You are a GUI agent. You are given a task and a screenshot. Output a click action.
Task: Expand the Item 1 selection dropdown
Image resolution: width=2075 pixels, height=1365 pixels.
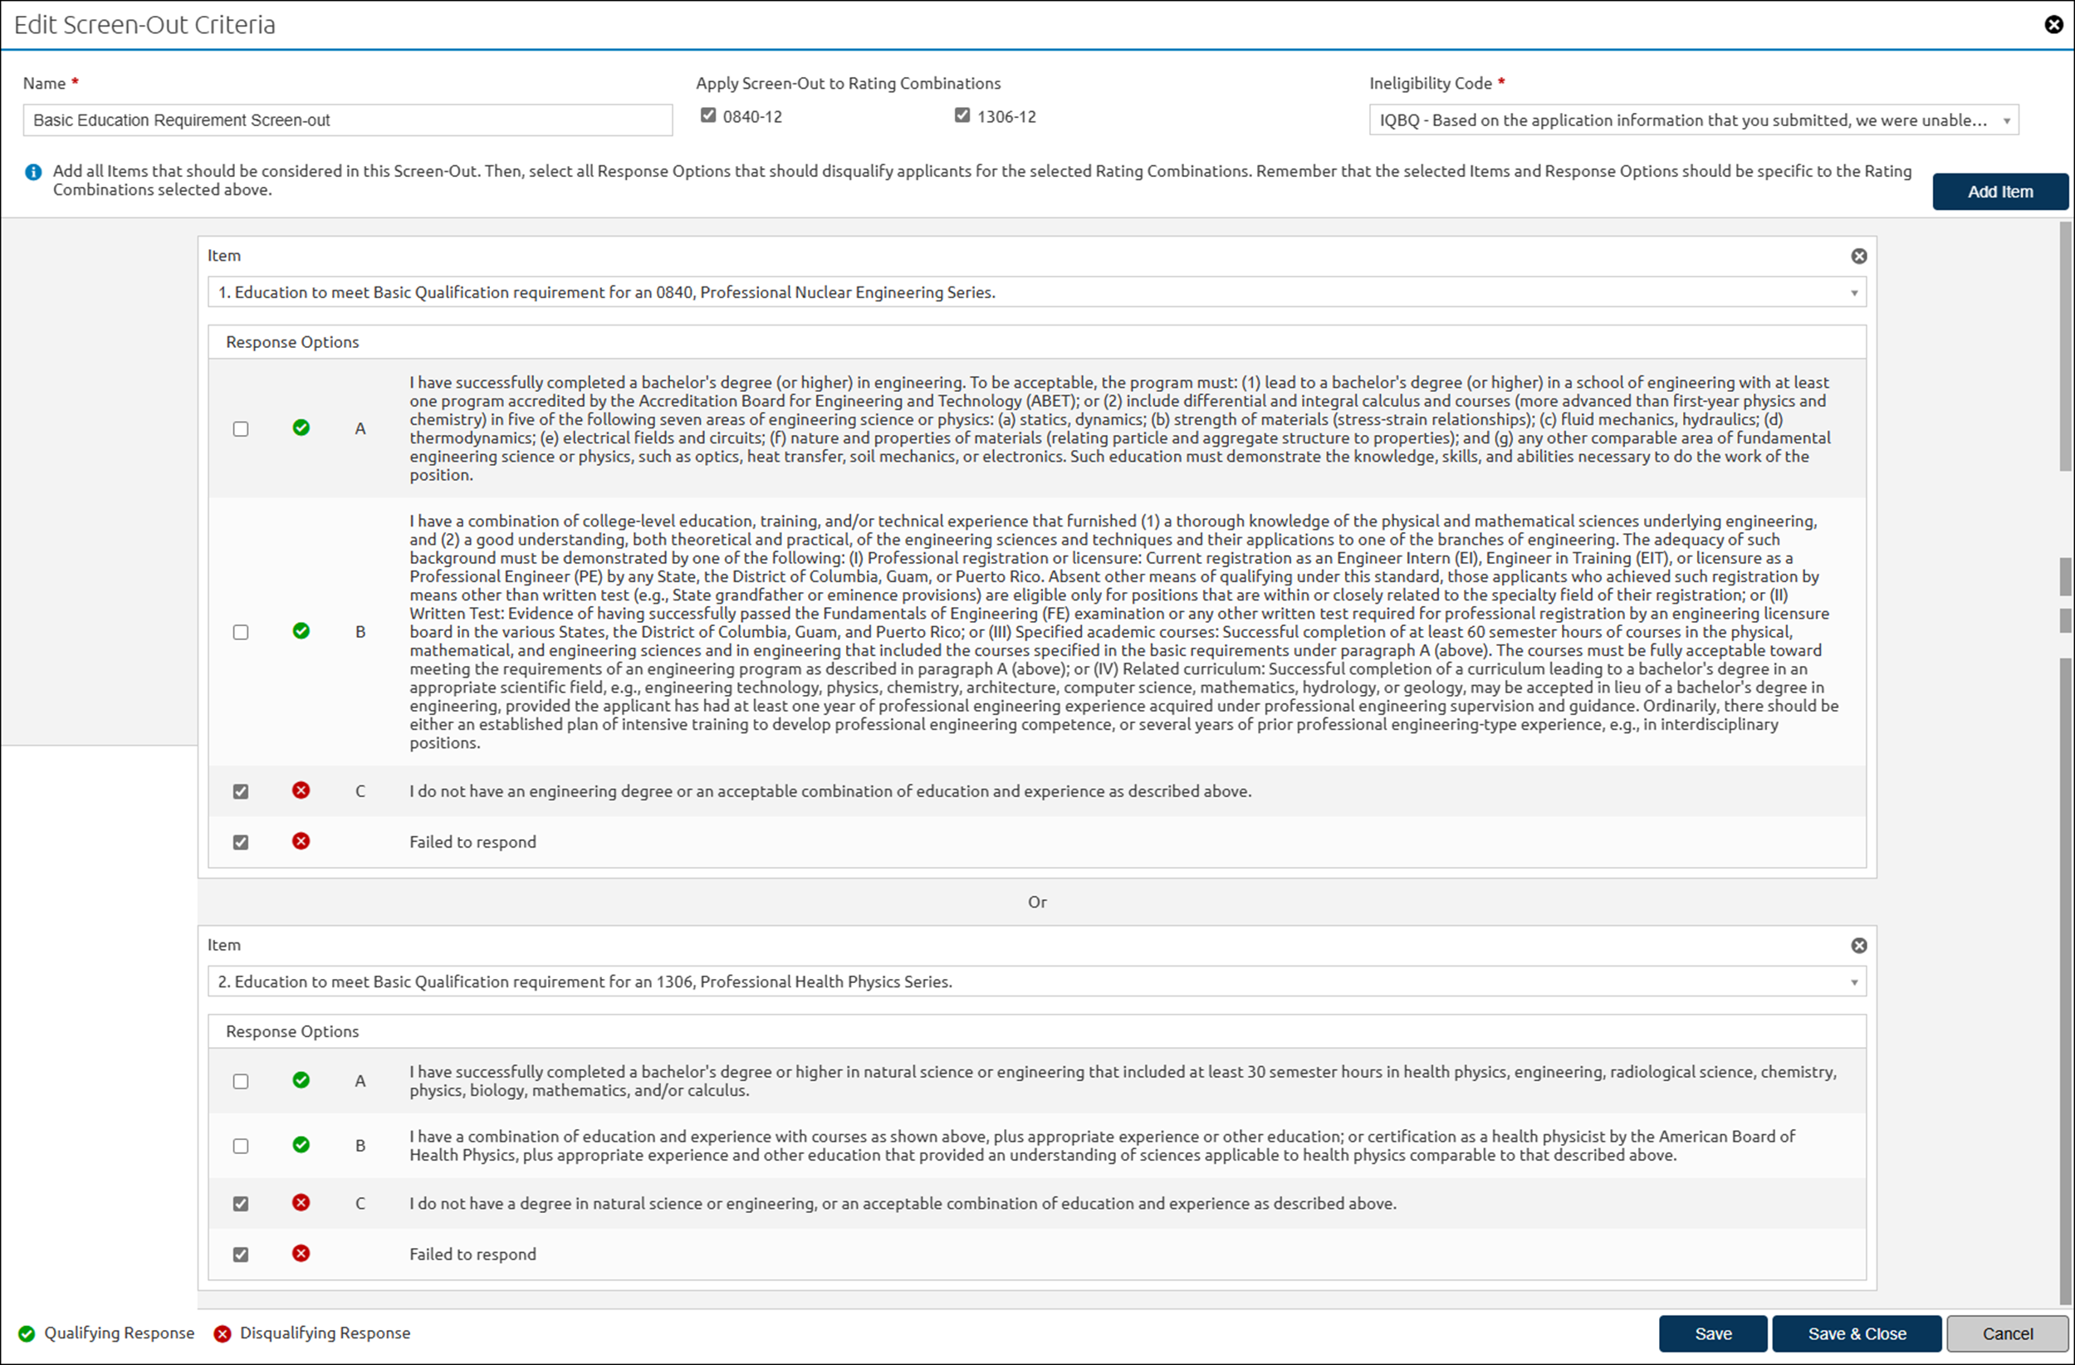click(x=1853, y=292)
